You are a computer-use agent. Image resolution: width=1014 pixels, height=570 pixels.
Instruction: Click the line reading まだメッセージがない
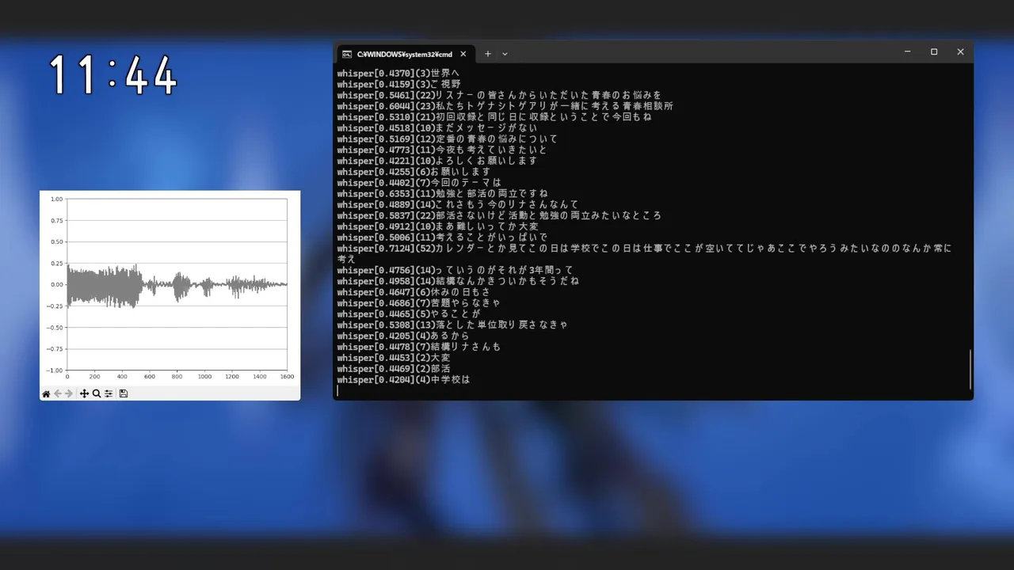click(437, 128)
